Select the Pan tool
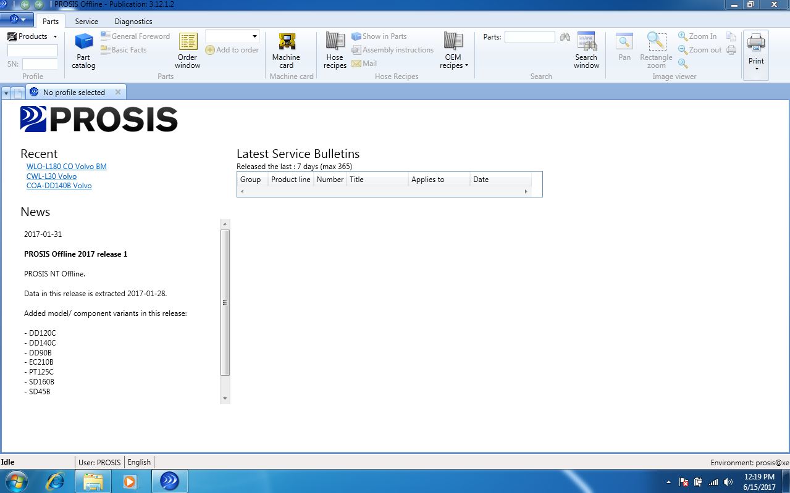Image resolution: width=790 pixels, height=493 pixels. point(624,48)
